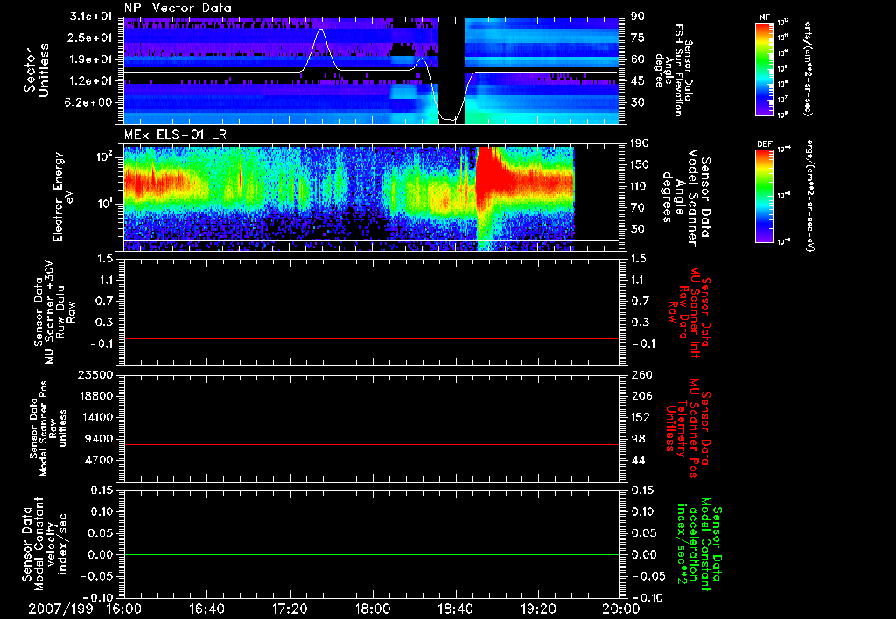Click the 4700 scanner position tick label
This screenshot has height=619, width=896.
tap(101, 460)
